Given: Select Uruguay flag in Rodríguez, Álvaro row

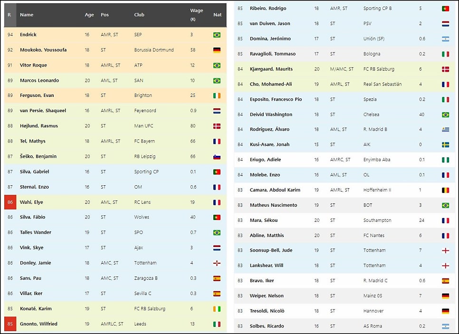Looking at the screenshot, I should coord(445,129).
